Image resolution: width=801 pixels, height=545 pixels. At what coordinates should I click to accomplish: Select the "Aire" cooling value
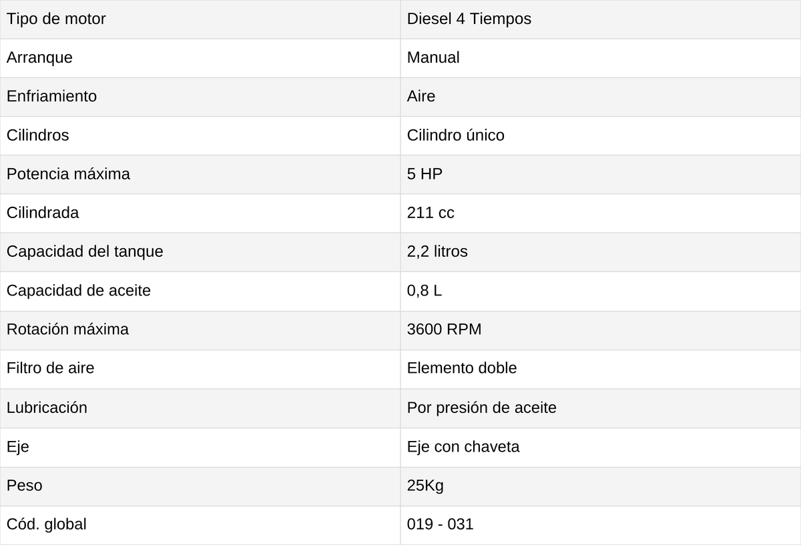[x=421, y=97]
